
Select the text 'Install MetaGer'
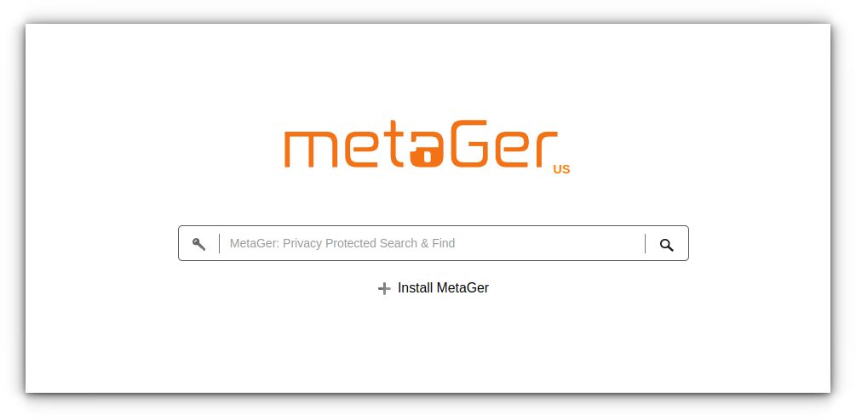[x=443, y=287]
